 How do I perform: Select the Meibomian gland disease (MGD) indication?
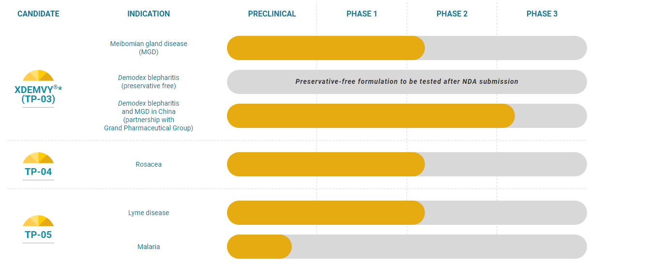point(149,48)
